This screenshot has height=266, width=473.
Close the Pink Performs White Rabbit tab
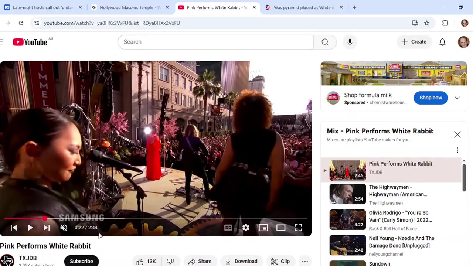click(254, 7)
